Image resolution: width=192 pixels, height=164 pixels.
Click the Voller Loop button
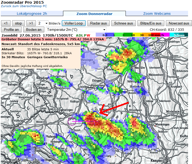(74, 23)
